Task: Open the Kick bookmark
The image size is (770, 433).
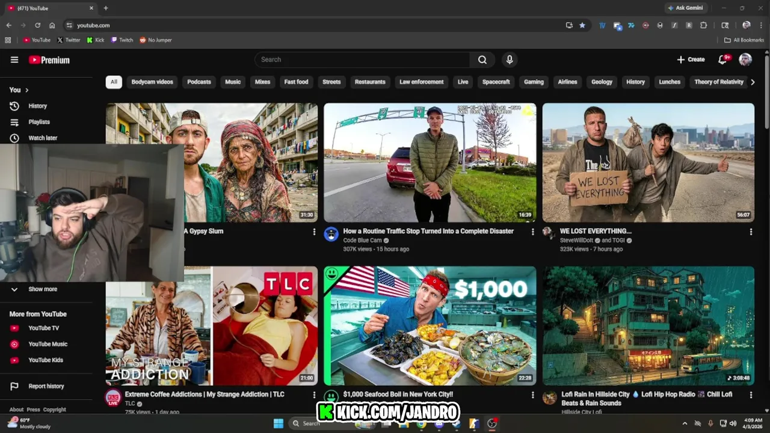Action: [96, 40]
